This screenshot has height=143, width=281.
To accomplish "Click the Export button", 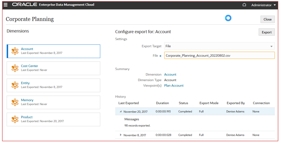I will 266,32.
